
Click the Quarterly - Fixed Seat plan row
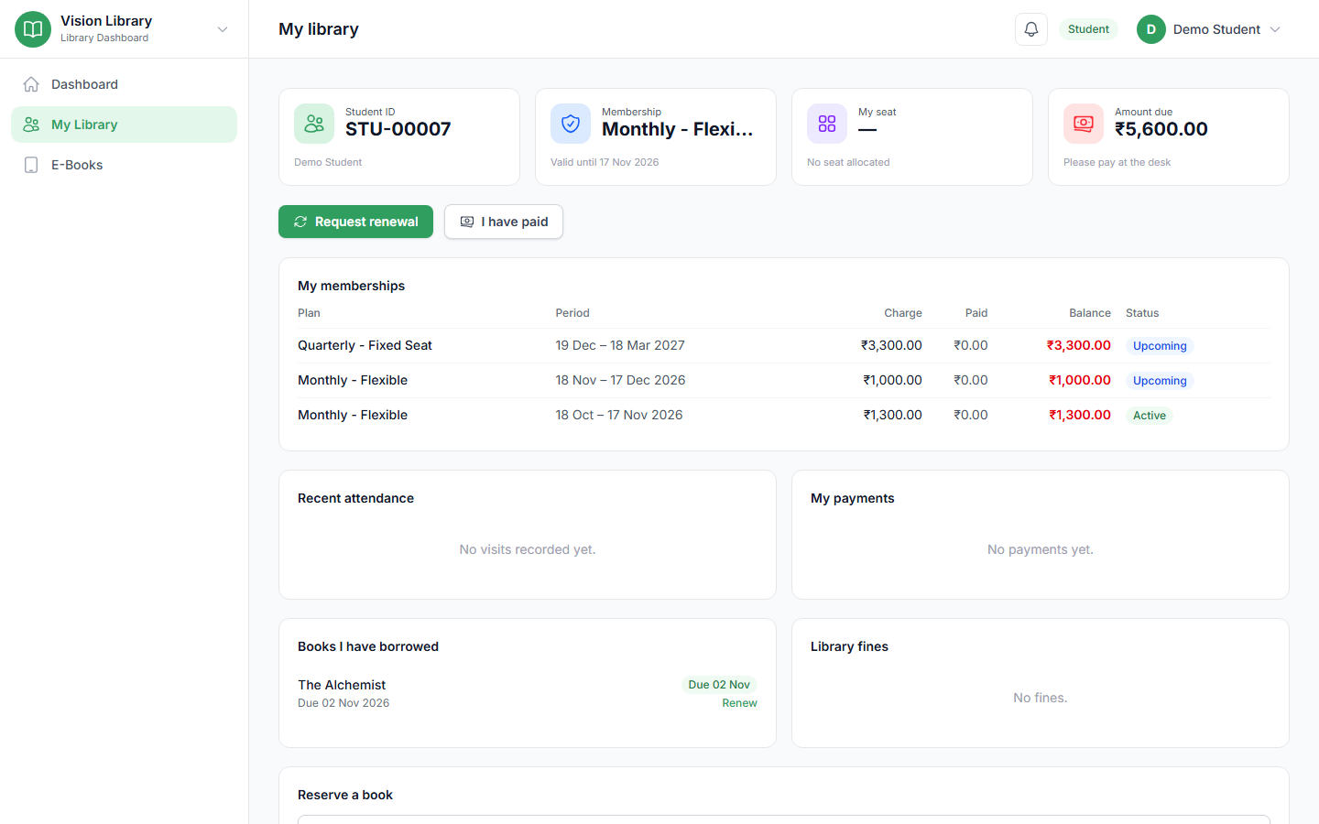tap(784, 346)
